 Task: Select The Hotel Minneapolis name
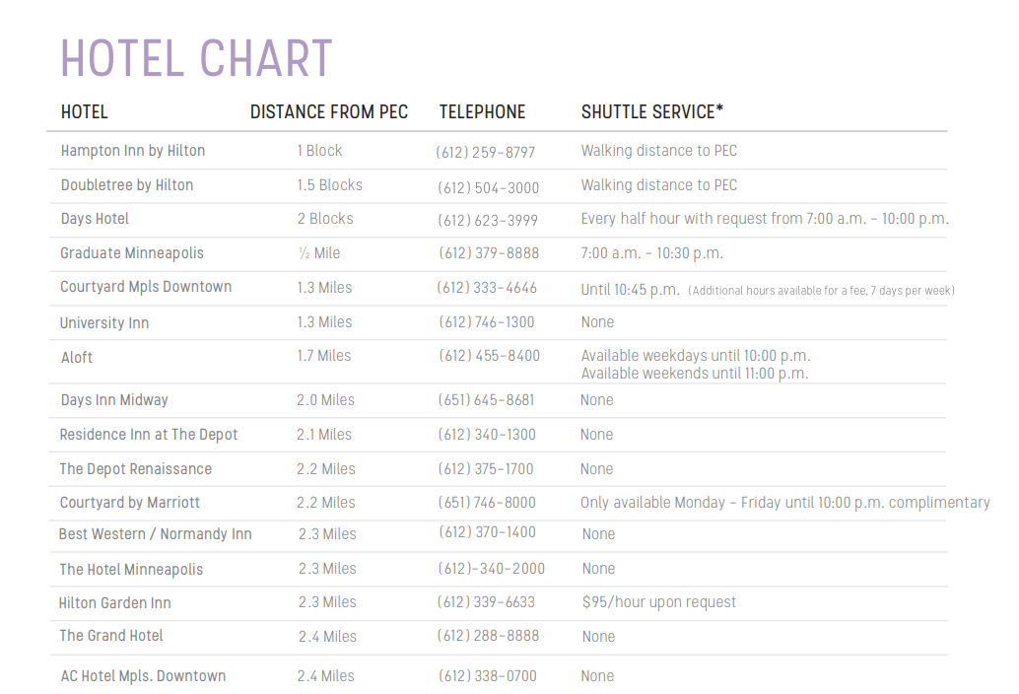(x=131, y=570)
